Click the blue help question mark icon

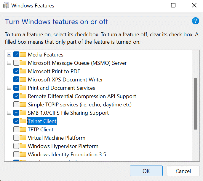point(195,21)
